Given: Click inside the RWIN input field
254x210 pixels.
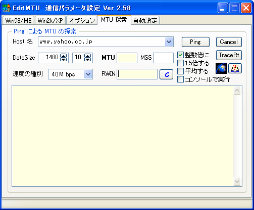Looking at the screenshot, I should (137, 74).
